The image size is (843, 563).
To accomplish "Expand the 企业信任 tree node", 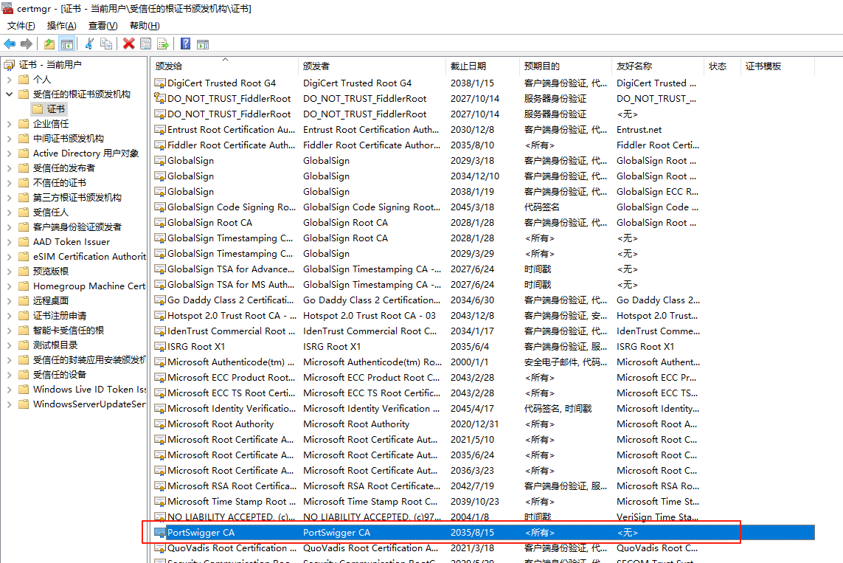I will [x=9, y=124].
